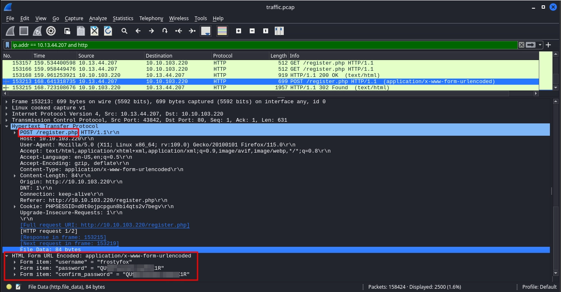Open the Statistics menu

[123, 18]
